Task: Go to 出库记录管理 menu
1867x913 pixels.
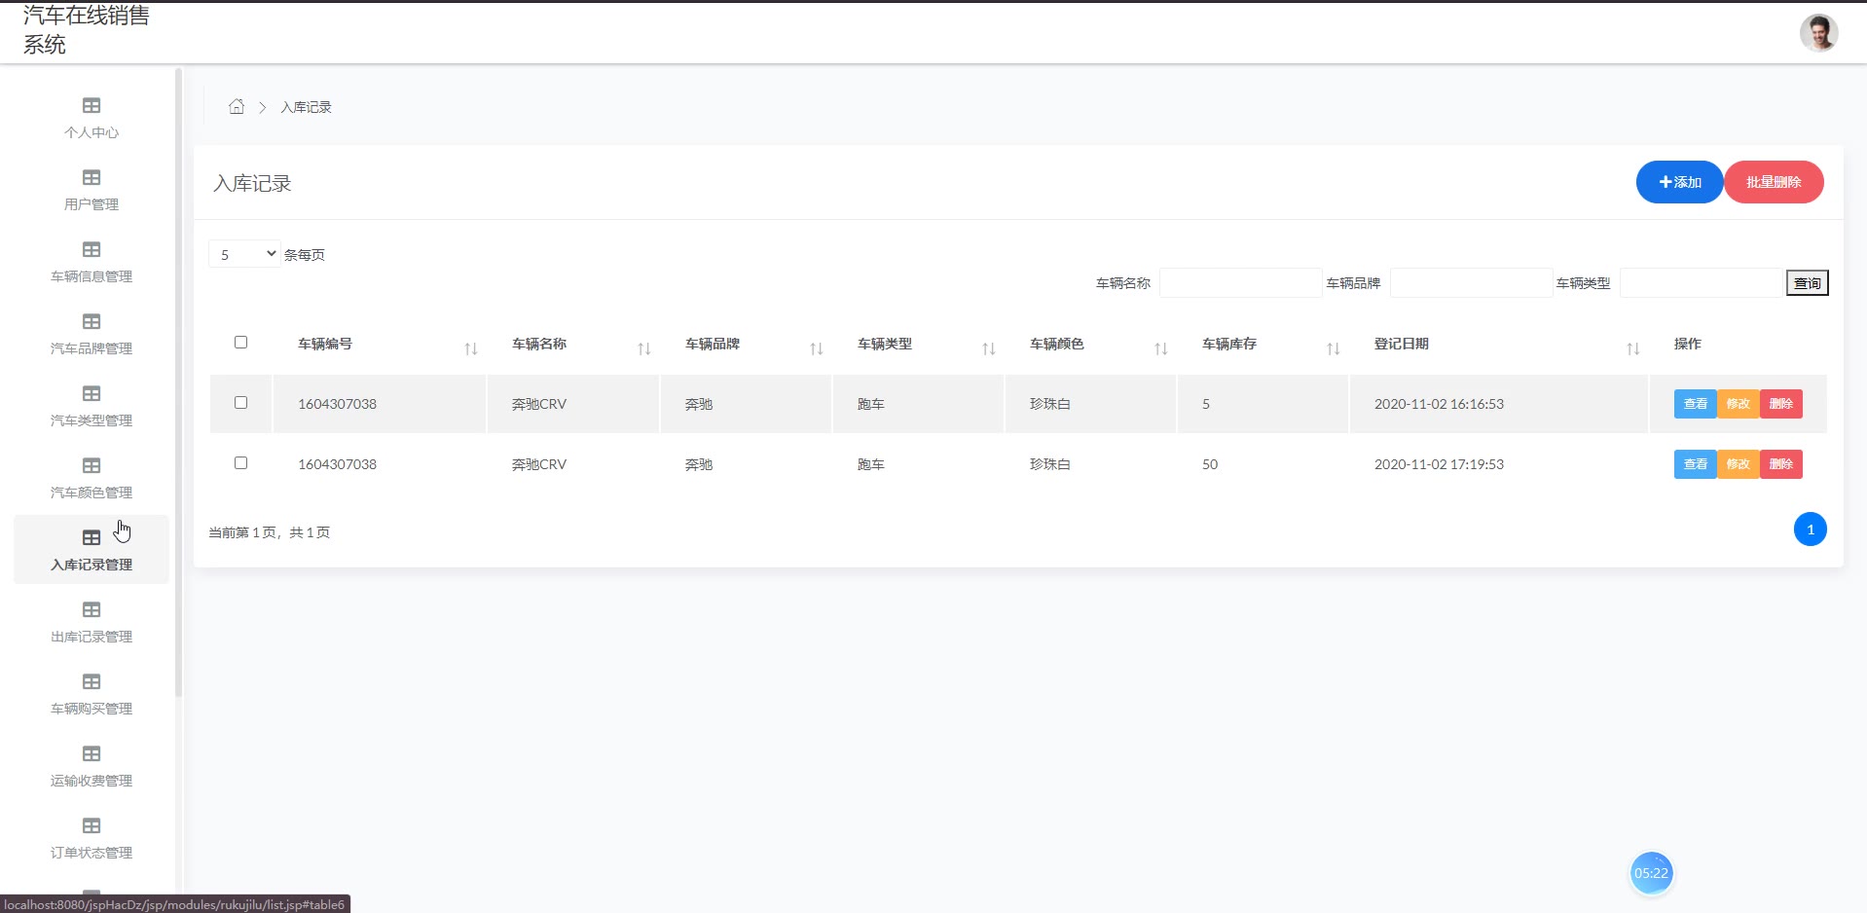Action: (92, 637)
